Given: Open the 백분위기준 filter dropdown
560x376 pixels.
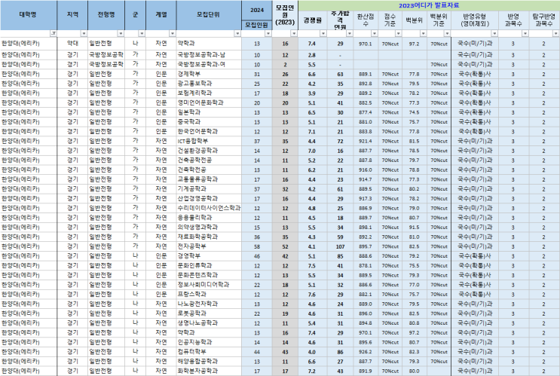Looking at the screenshot, I should pyautogui.click(x=447, y=34).
